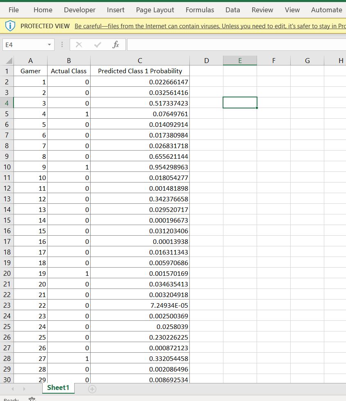Image resolution: width=346 pixels, height=401 pixels.
Task: Select the Sheet1 tab
Action: (58, 388)
